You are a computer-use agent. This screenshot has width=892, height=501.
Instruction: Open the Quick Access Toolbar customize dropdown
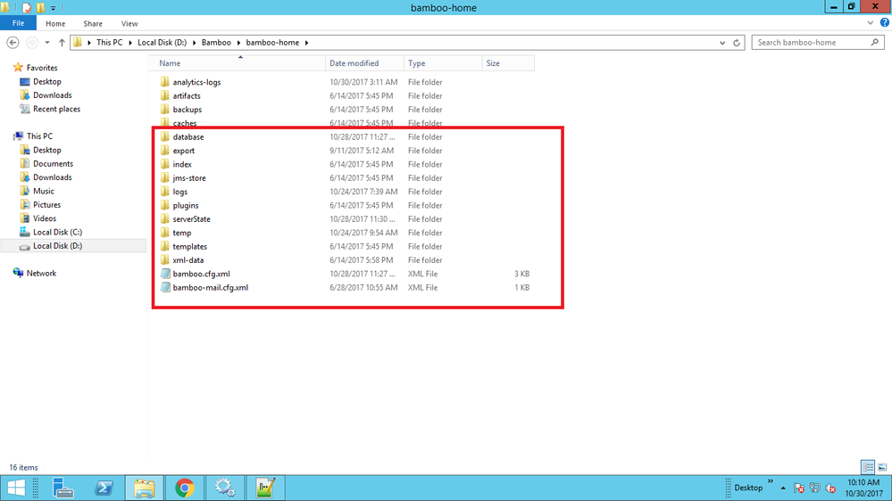53,8
